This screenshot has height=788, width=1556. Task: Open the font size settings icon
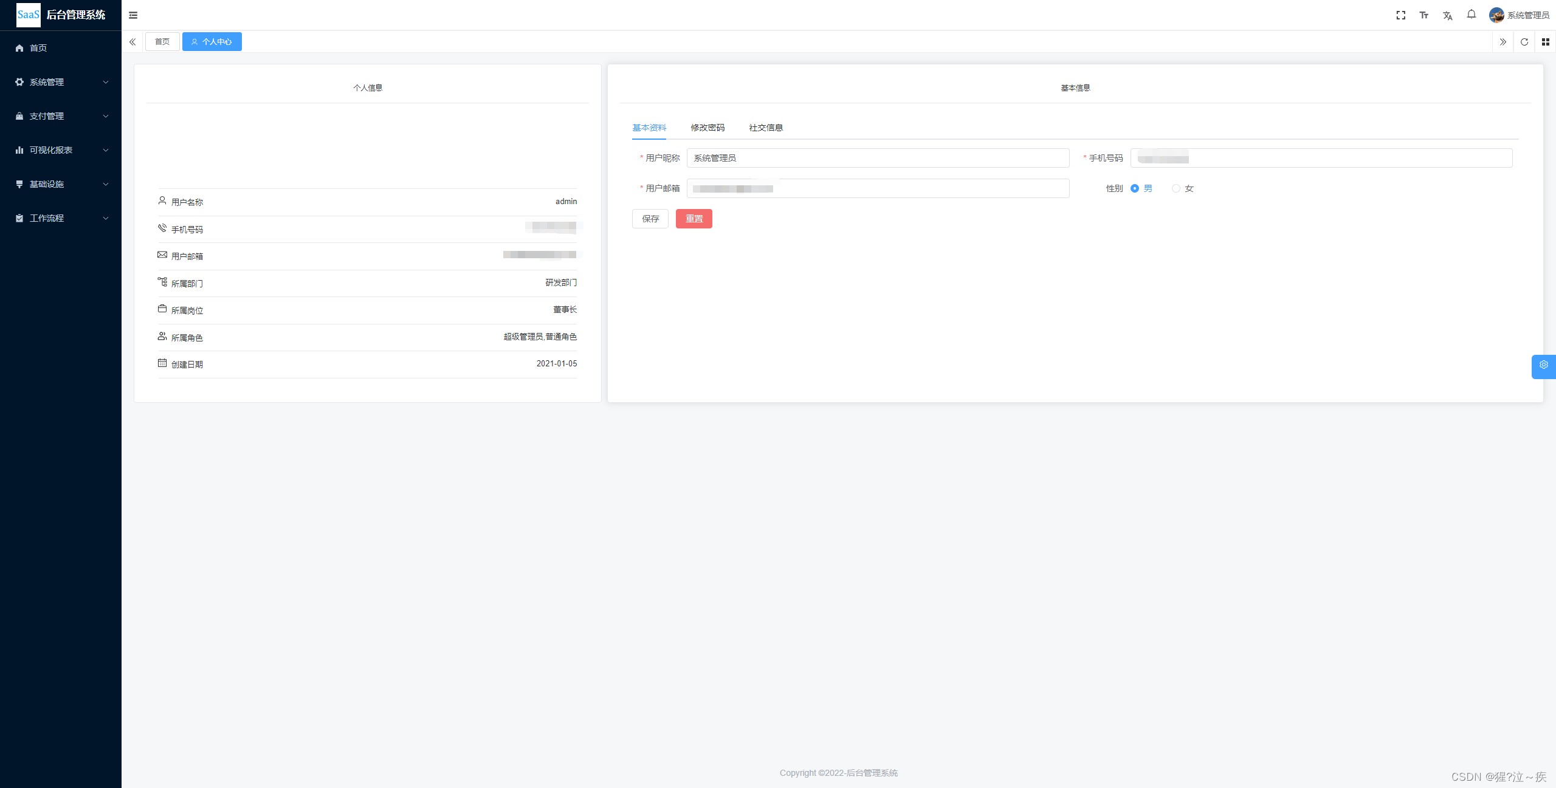tap(1423, 15)
